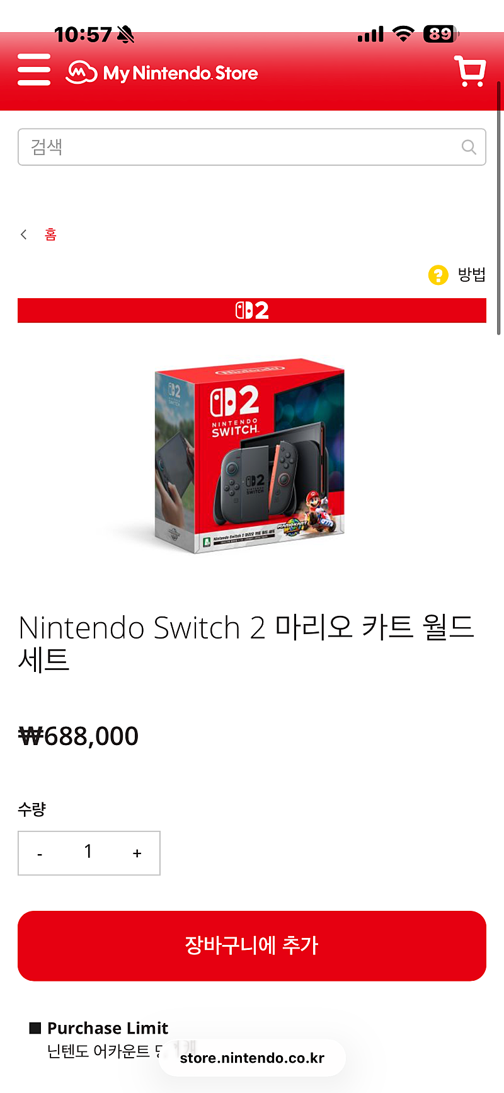Screen dimensions: 504x1093
Task: Tap the search magnifier icon
Action: click(469, 147)
